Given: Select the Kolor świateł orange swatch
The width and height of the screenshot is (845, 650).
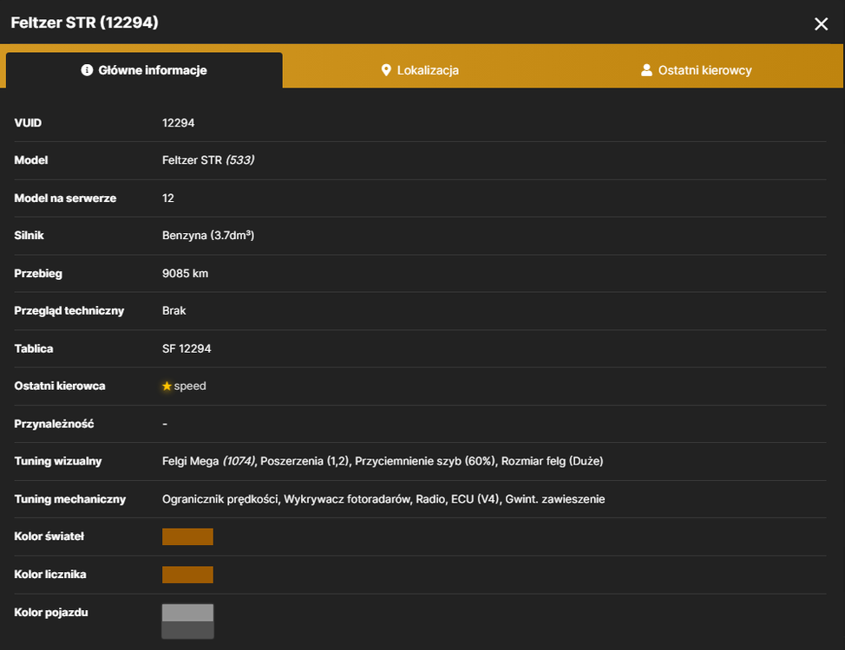Looking at the screenshot, I should (187, 536).
